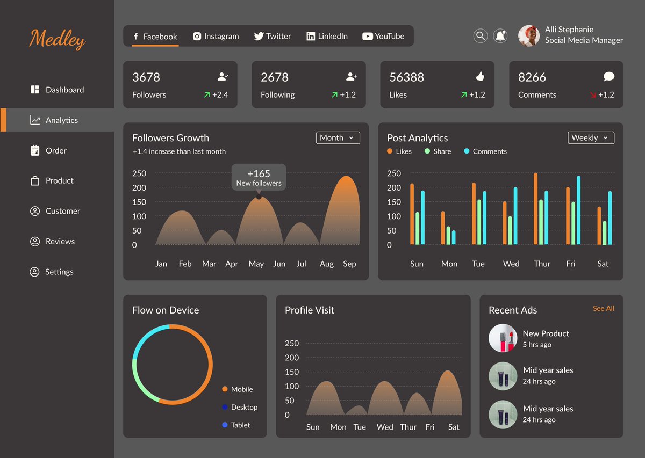
Task: Switch to the Twitter tab
Action: pyautogui.click(x=273, y=36)
